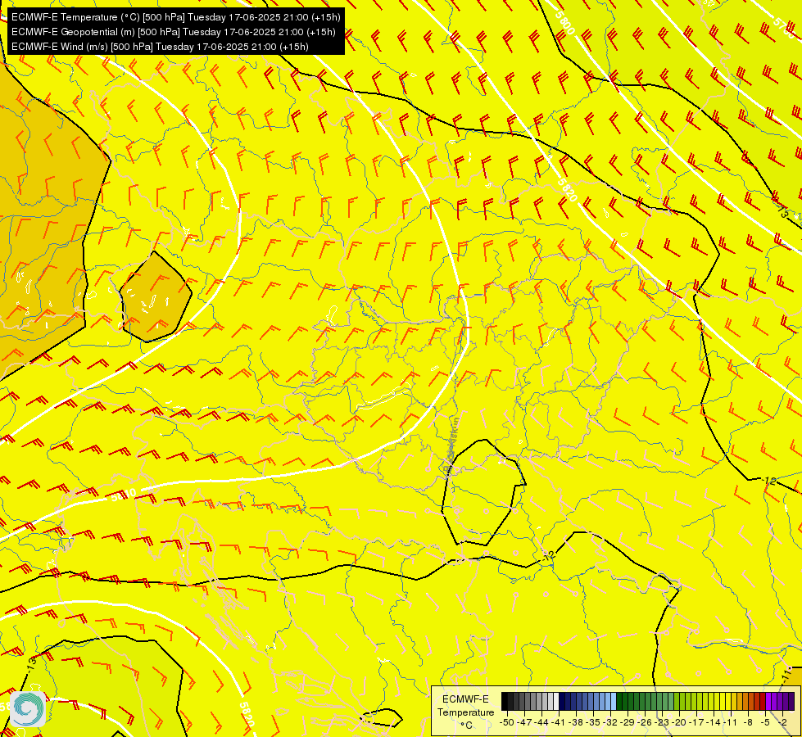The image size is (802, 737).
Task: Click the -11 value on temperature legend
Action: click(x=732, y=722)
